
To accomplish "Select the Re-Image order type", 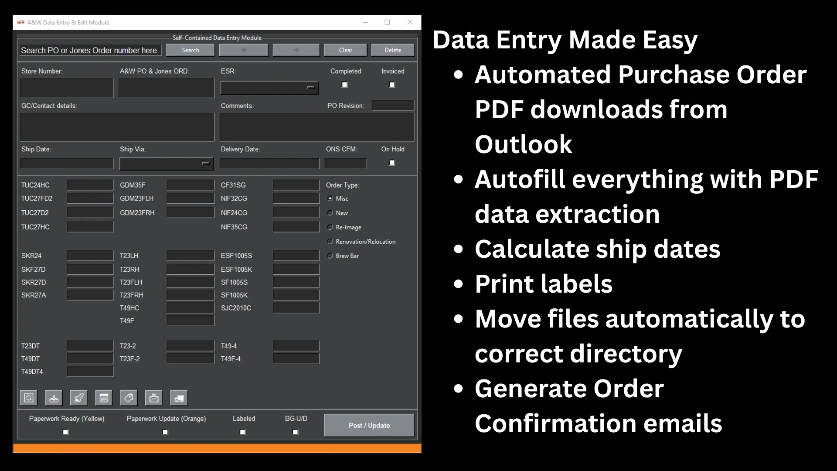I will click(330, 227).
